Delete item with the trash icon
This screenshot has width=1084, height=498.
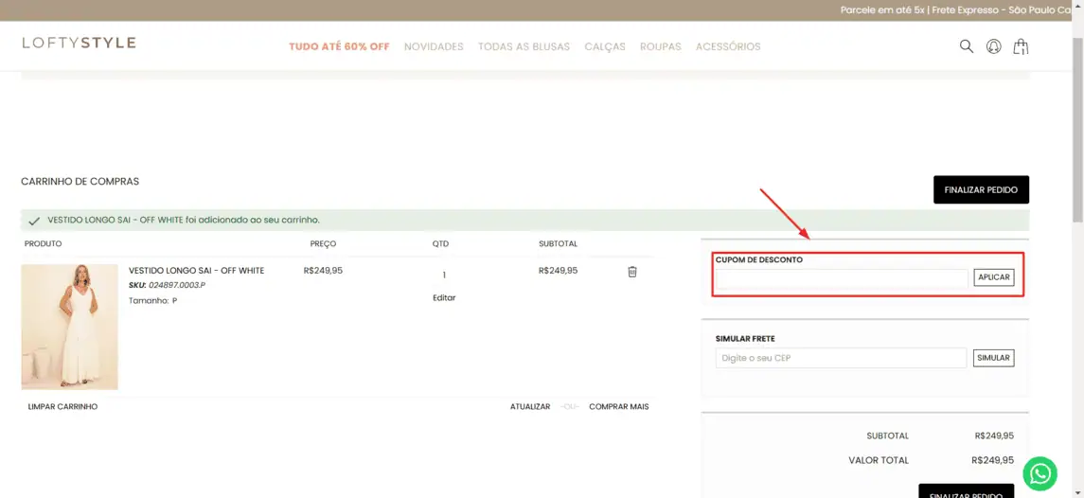632,272
